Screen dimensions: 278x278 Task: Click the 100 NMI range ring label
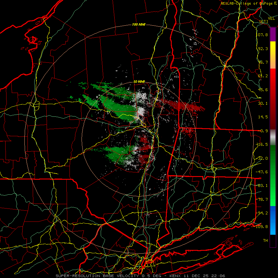click(139, 24)
